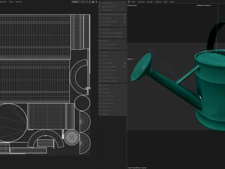This screenshot has width=225, height=169.
Task: Choose Fit UV to Canvas
Action: (x=112, y=45)
